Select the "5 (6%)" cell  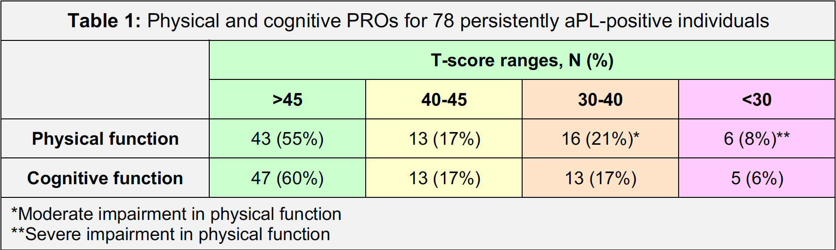click(756, 178)
